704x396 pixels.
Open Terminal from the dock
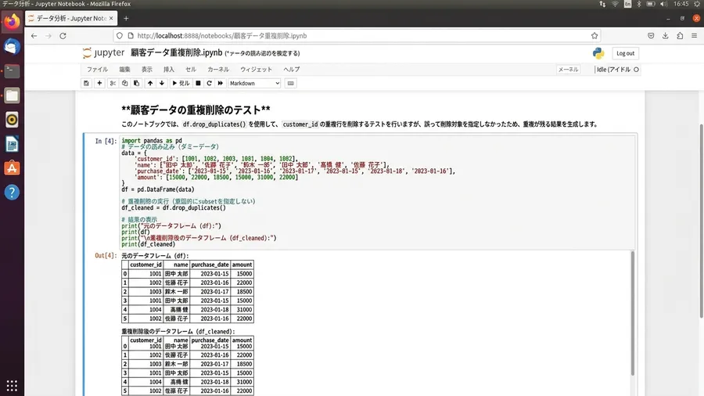click(12, 71)
